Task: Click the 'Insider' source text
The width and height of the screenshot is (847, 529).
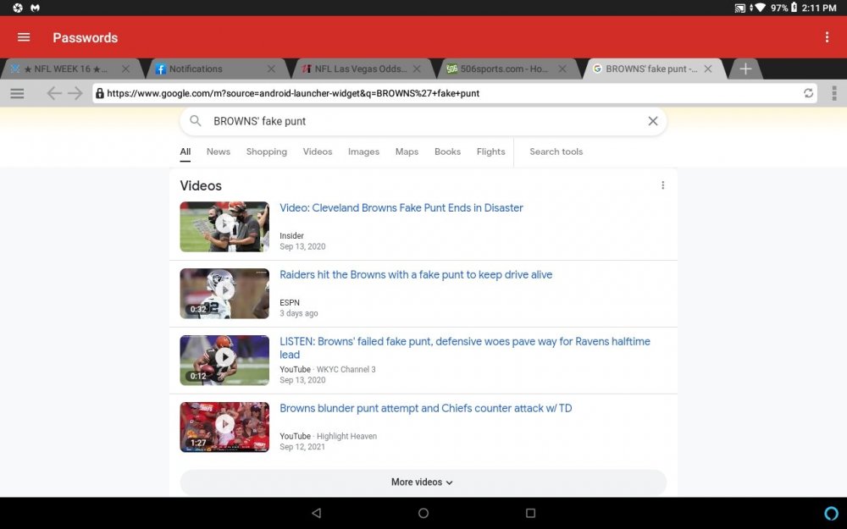Action: point(291,236)
